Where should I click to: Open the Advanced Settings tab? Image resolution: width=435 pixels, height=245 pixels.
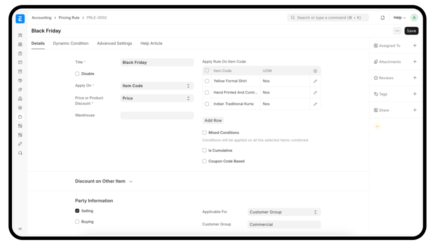(114, 43)
